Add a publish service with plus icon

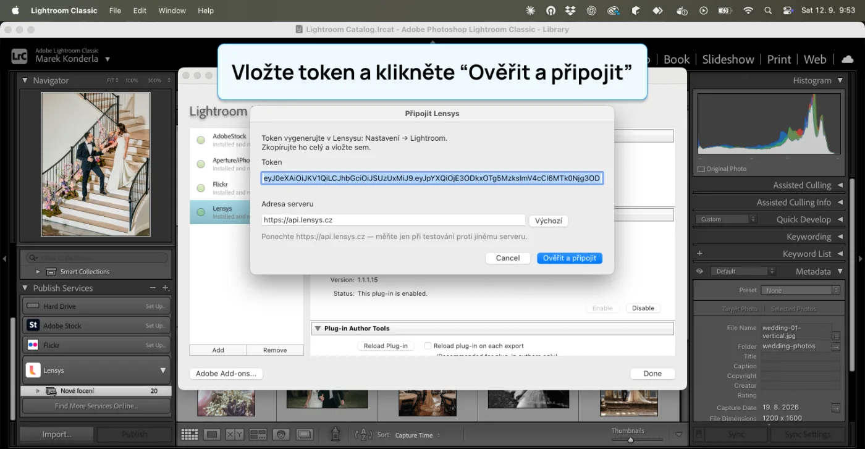pyautogui.click(x=166, y=288)
